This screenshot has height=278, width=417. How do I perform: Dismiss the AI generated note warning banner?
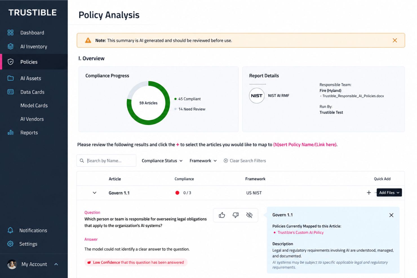coord(395,40)
